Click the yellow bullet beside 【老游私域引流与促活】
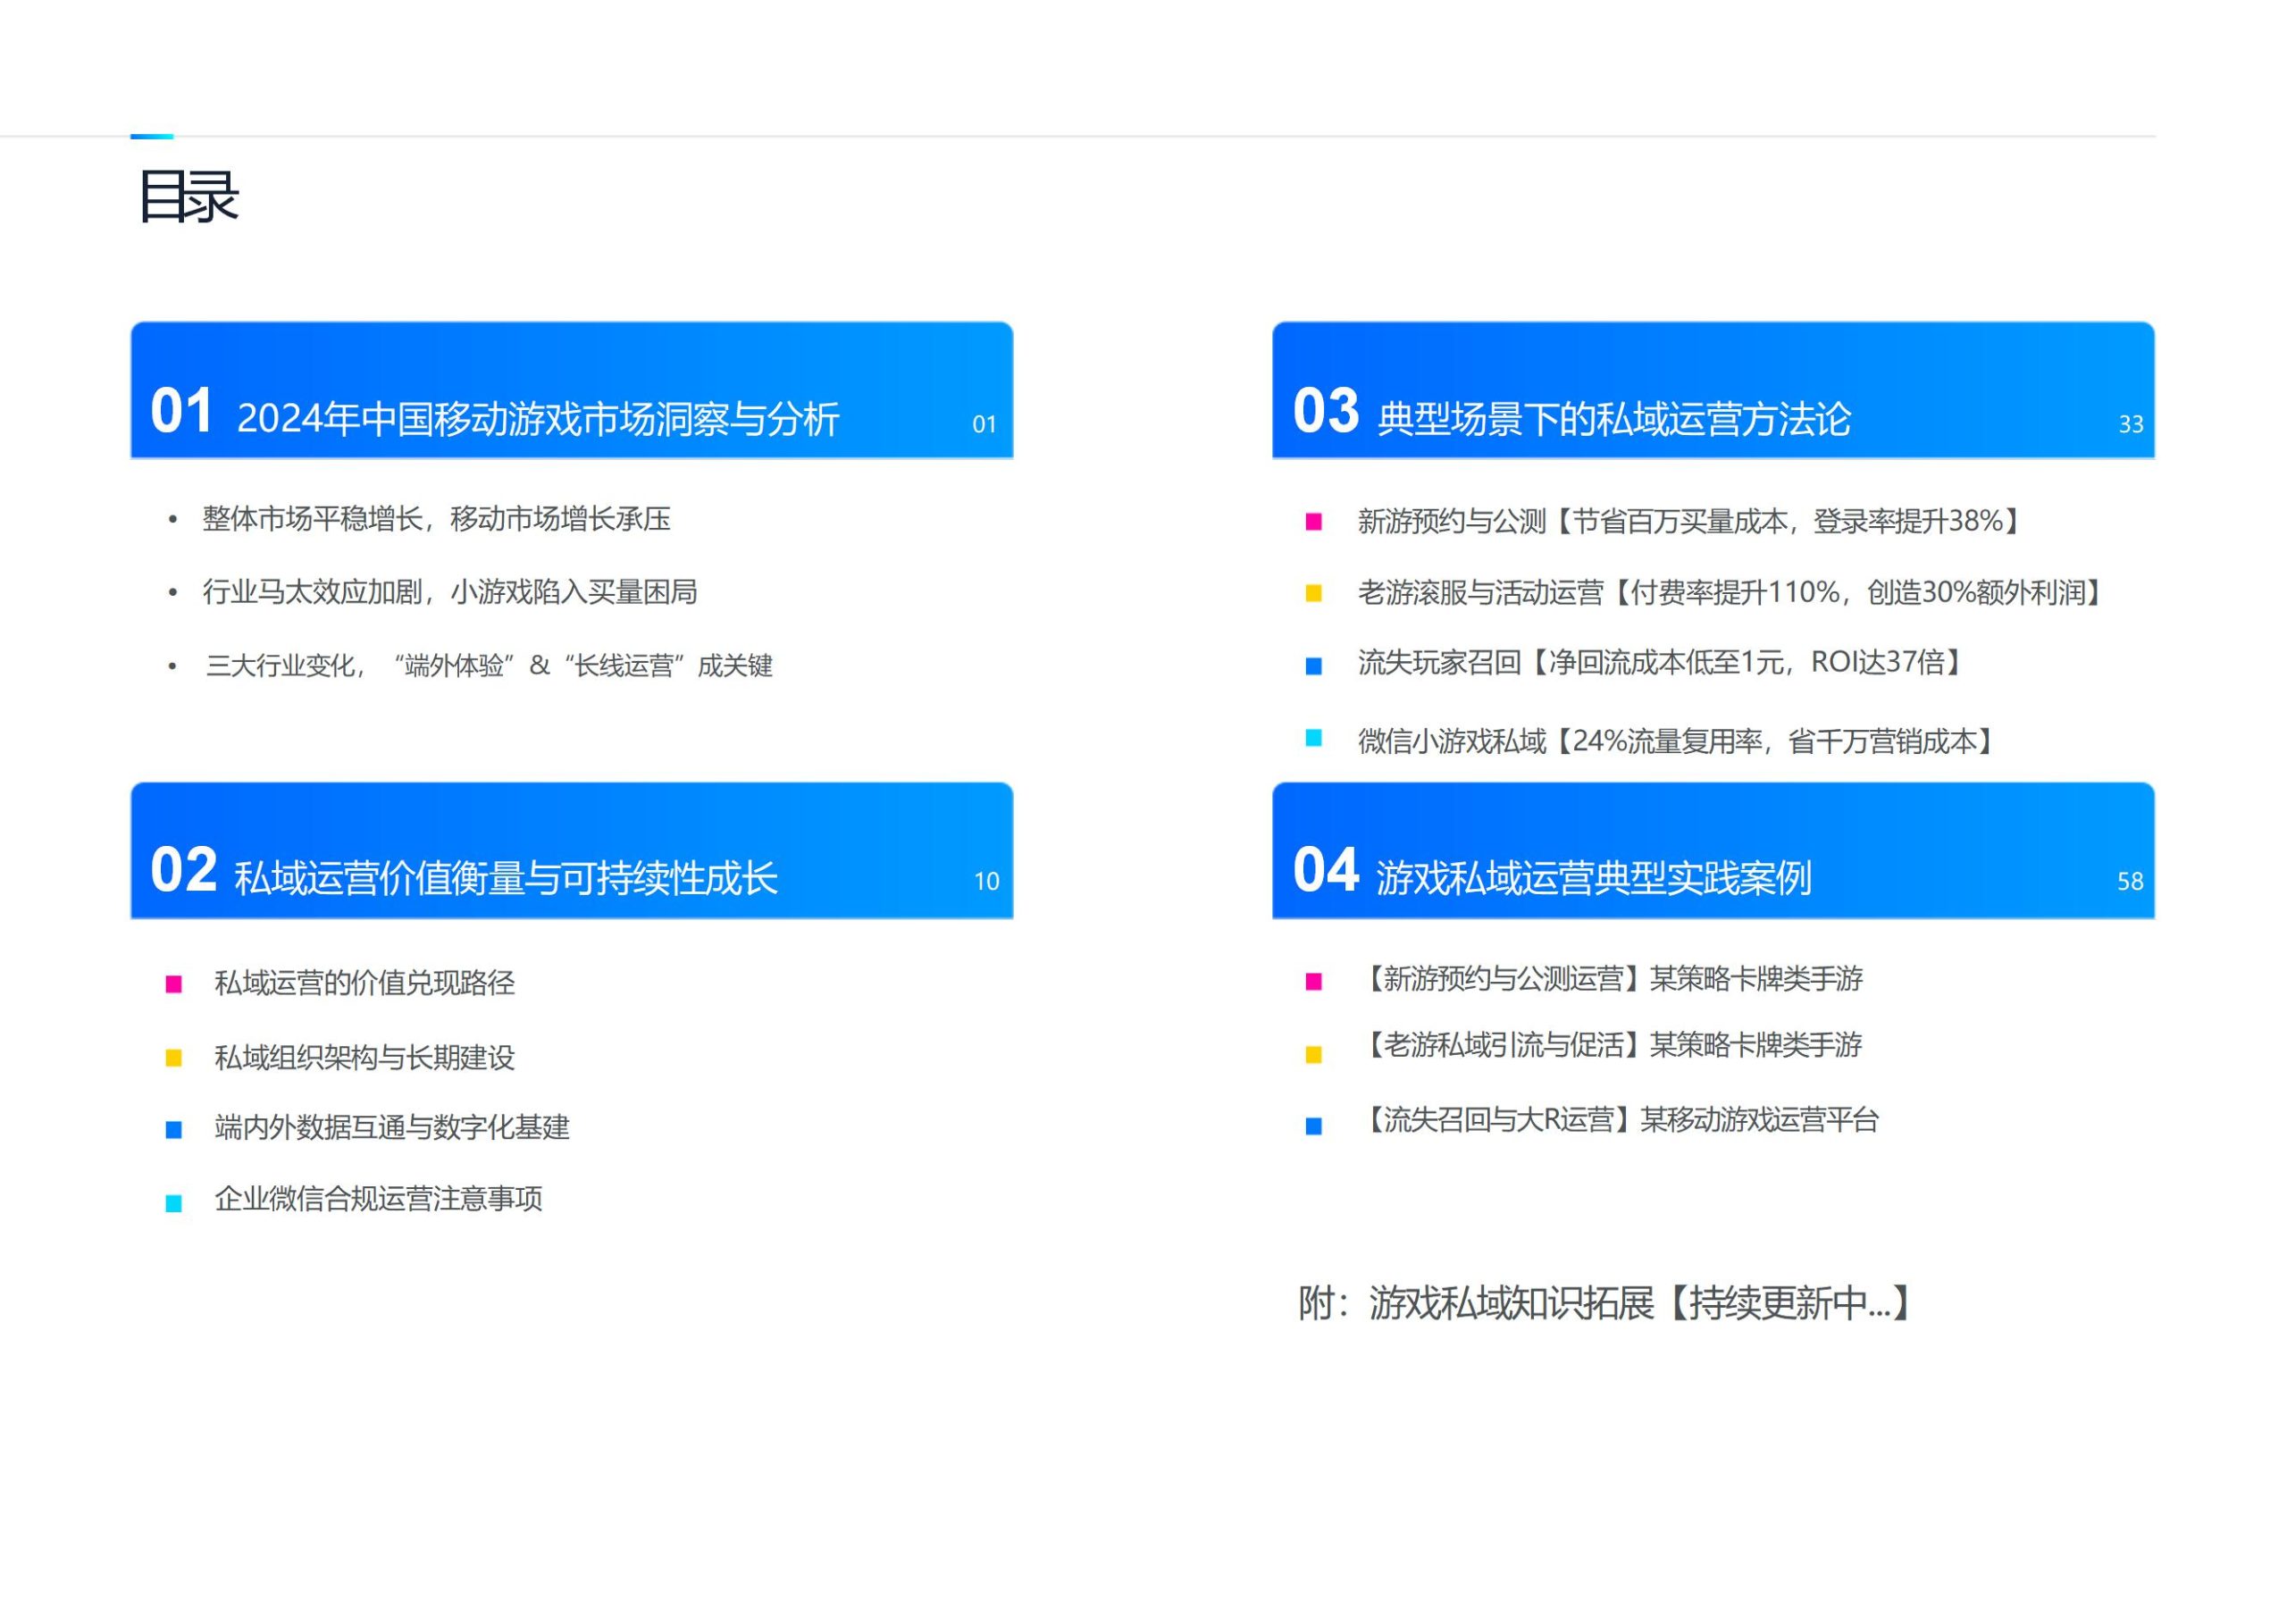 pos(1314,1055)
